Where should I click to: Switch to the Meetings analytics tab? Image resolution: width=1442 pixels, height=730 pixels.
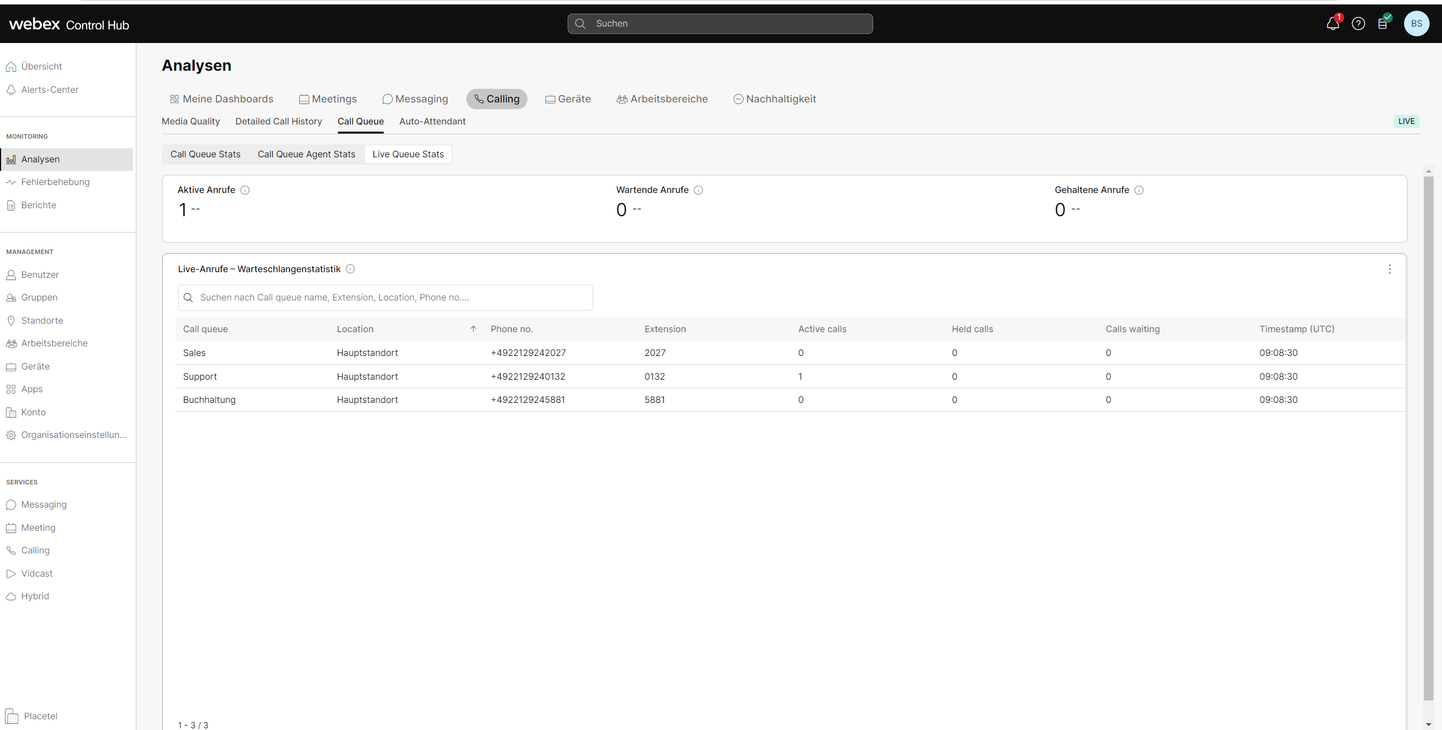pos(328,99)
